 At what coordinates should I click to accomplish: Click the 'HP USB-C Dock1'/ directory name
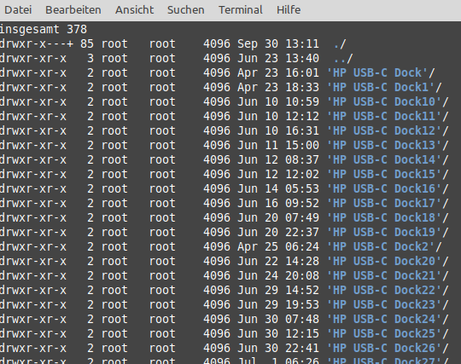(384, 88)
